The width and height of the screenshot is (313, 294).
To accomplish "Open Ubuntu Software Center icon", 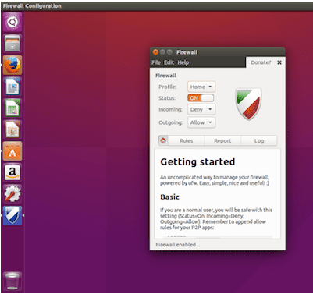I will tap(12, 151).
